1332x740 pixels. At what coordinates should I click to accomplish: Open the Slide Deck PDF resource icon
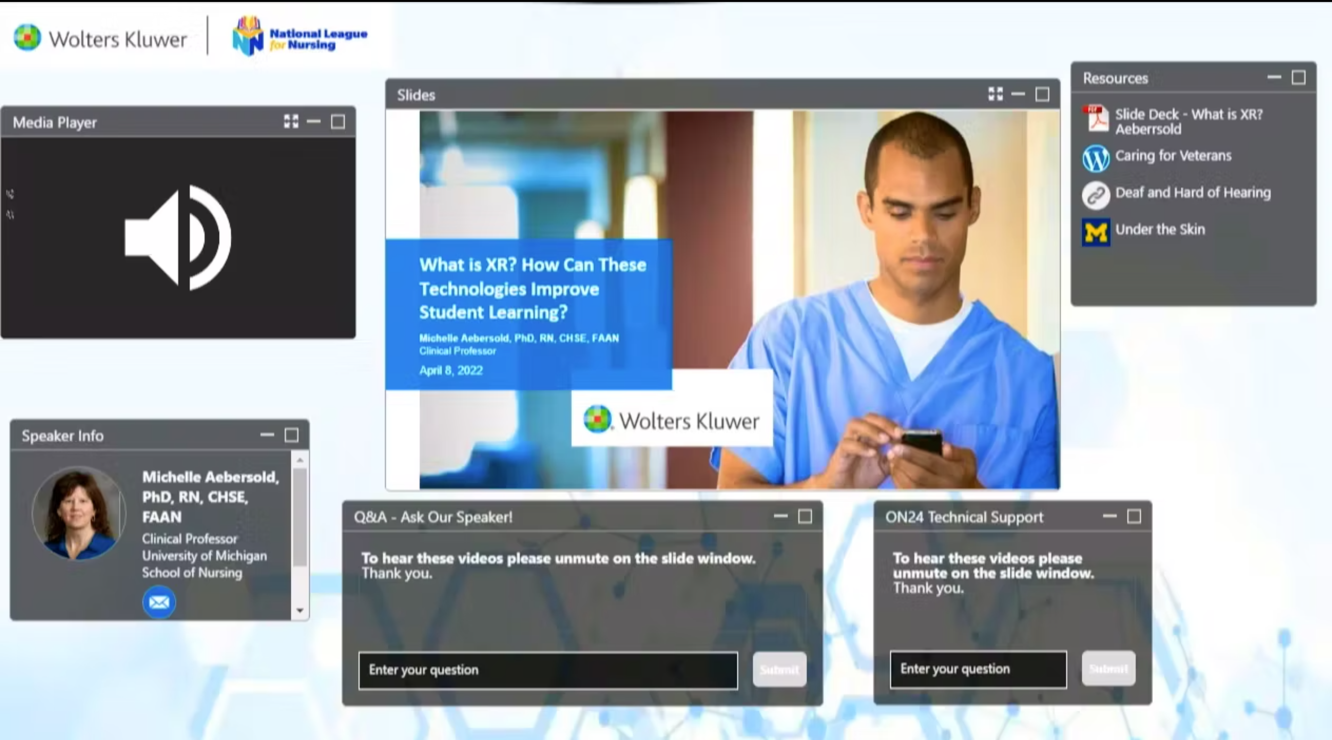(1096, 119)
